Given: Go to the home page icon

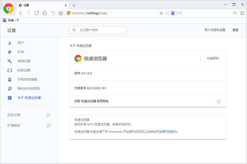Looking at the screenshot, I should (45, 13).
